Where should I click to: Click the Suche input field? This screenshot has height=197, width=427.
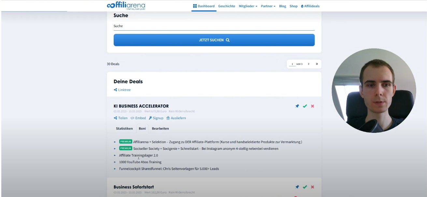(x=214, y=26)
